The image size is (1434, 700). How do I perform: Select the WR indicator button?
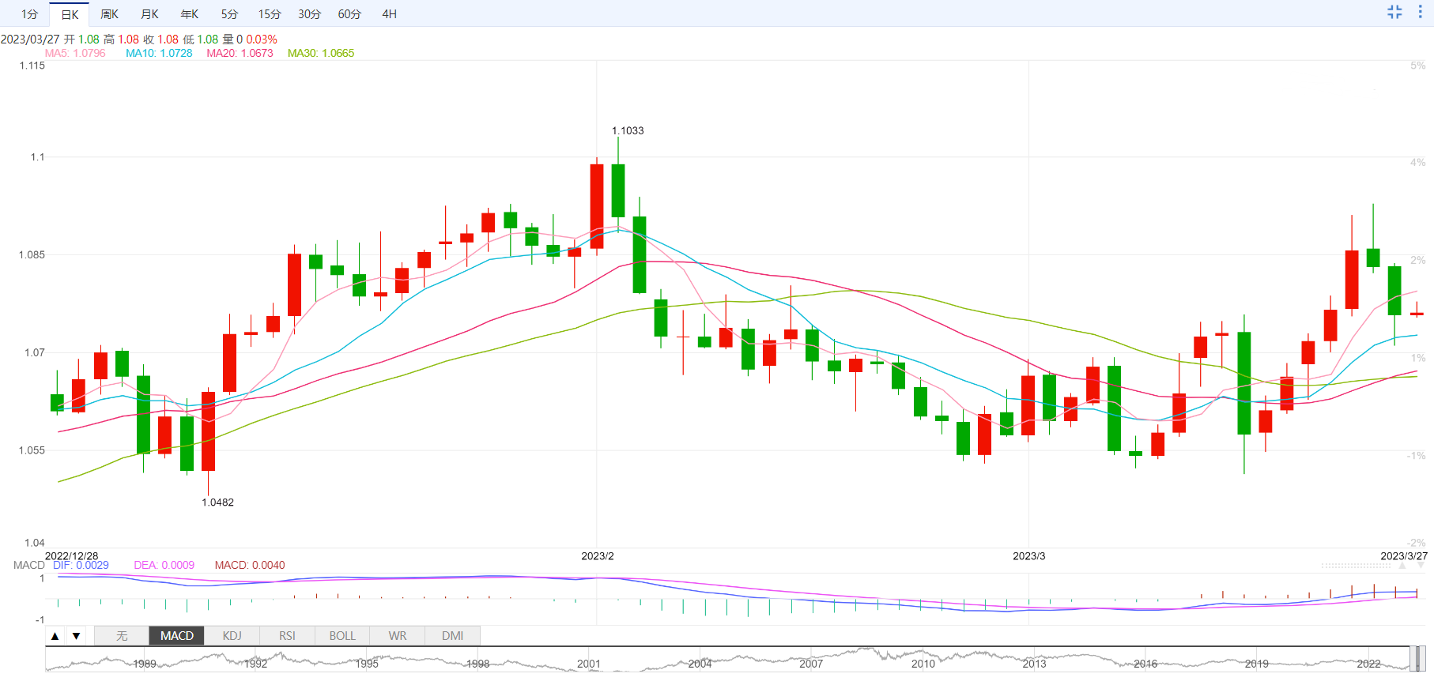click(398, 636)
